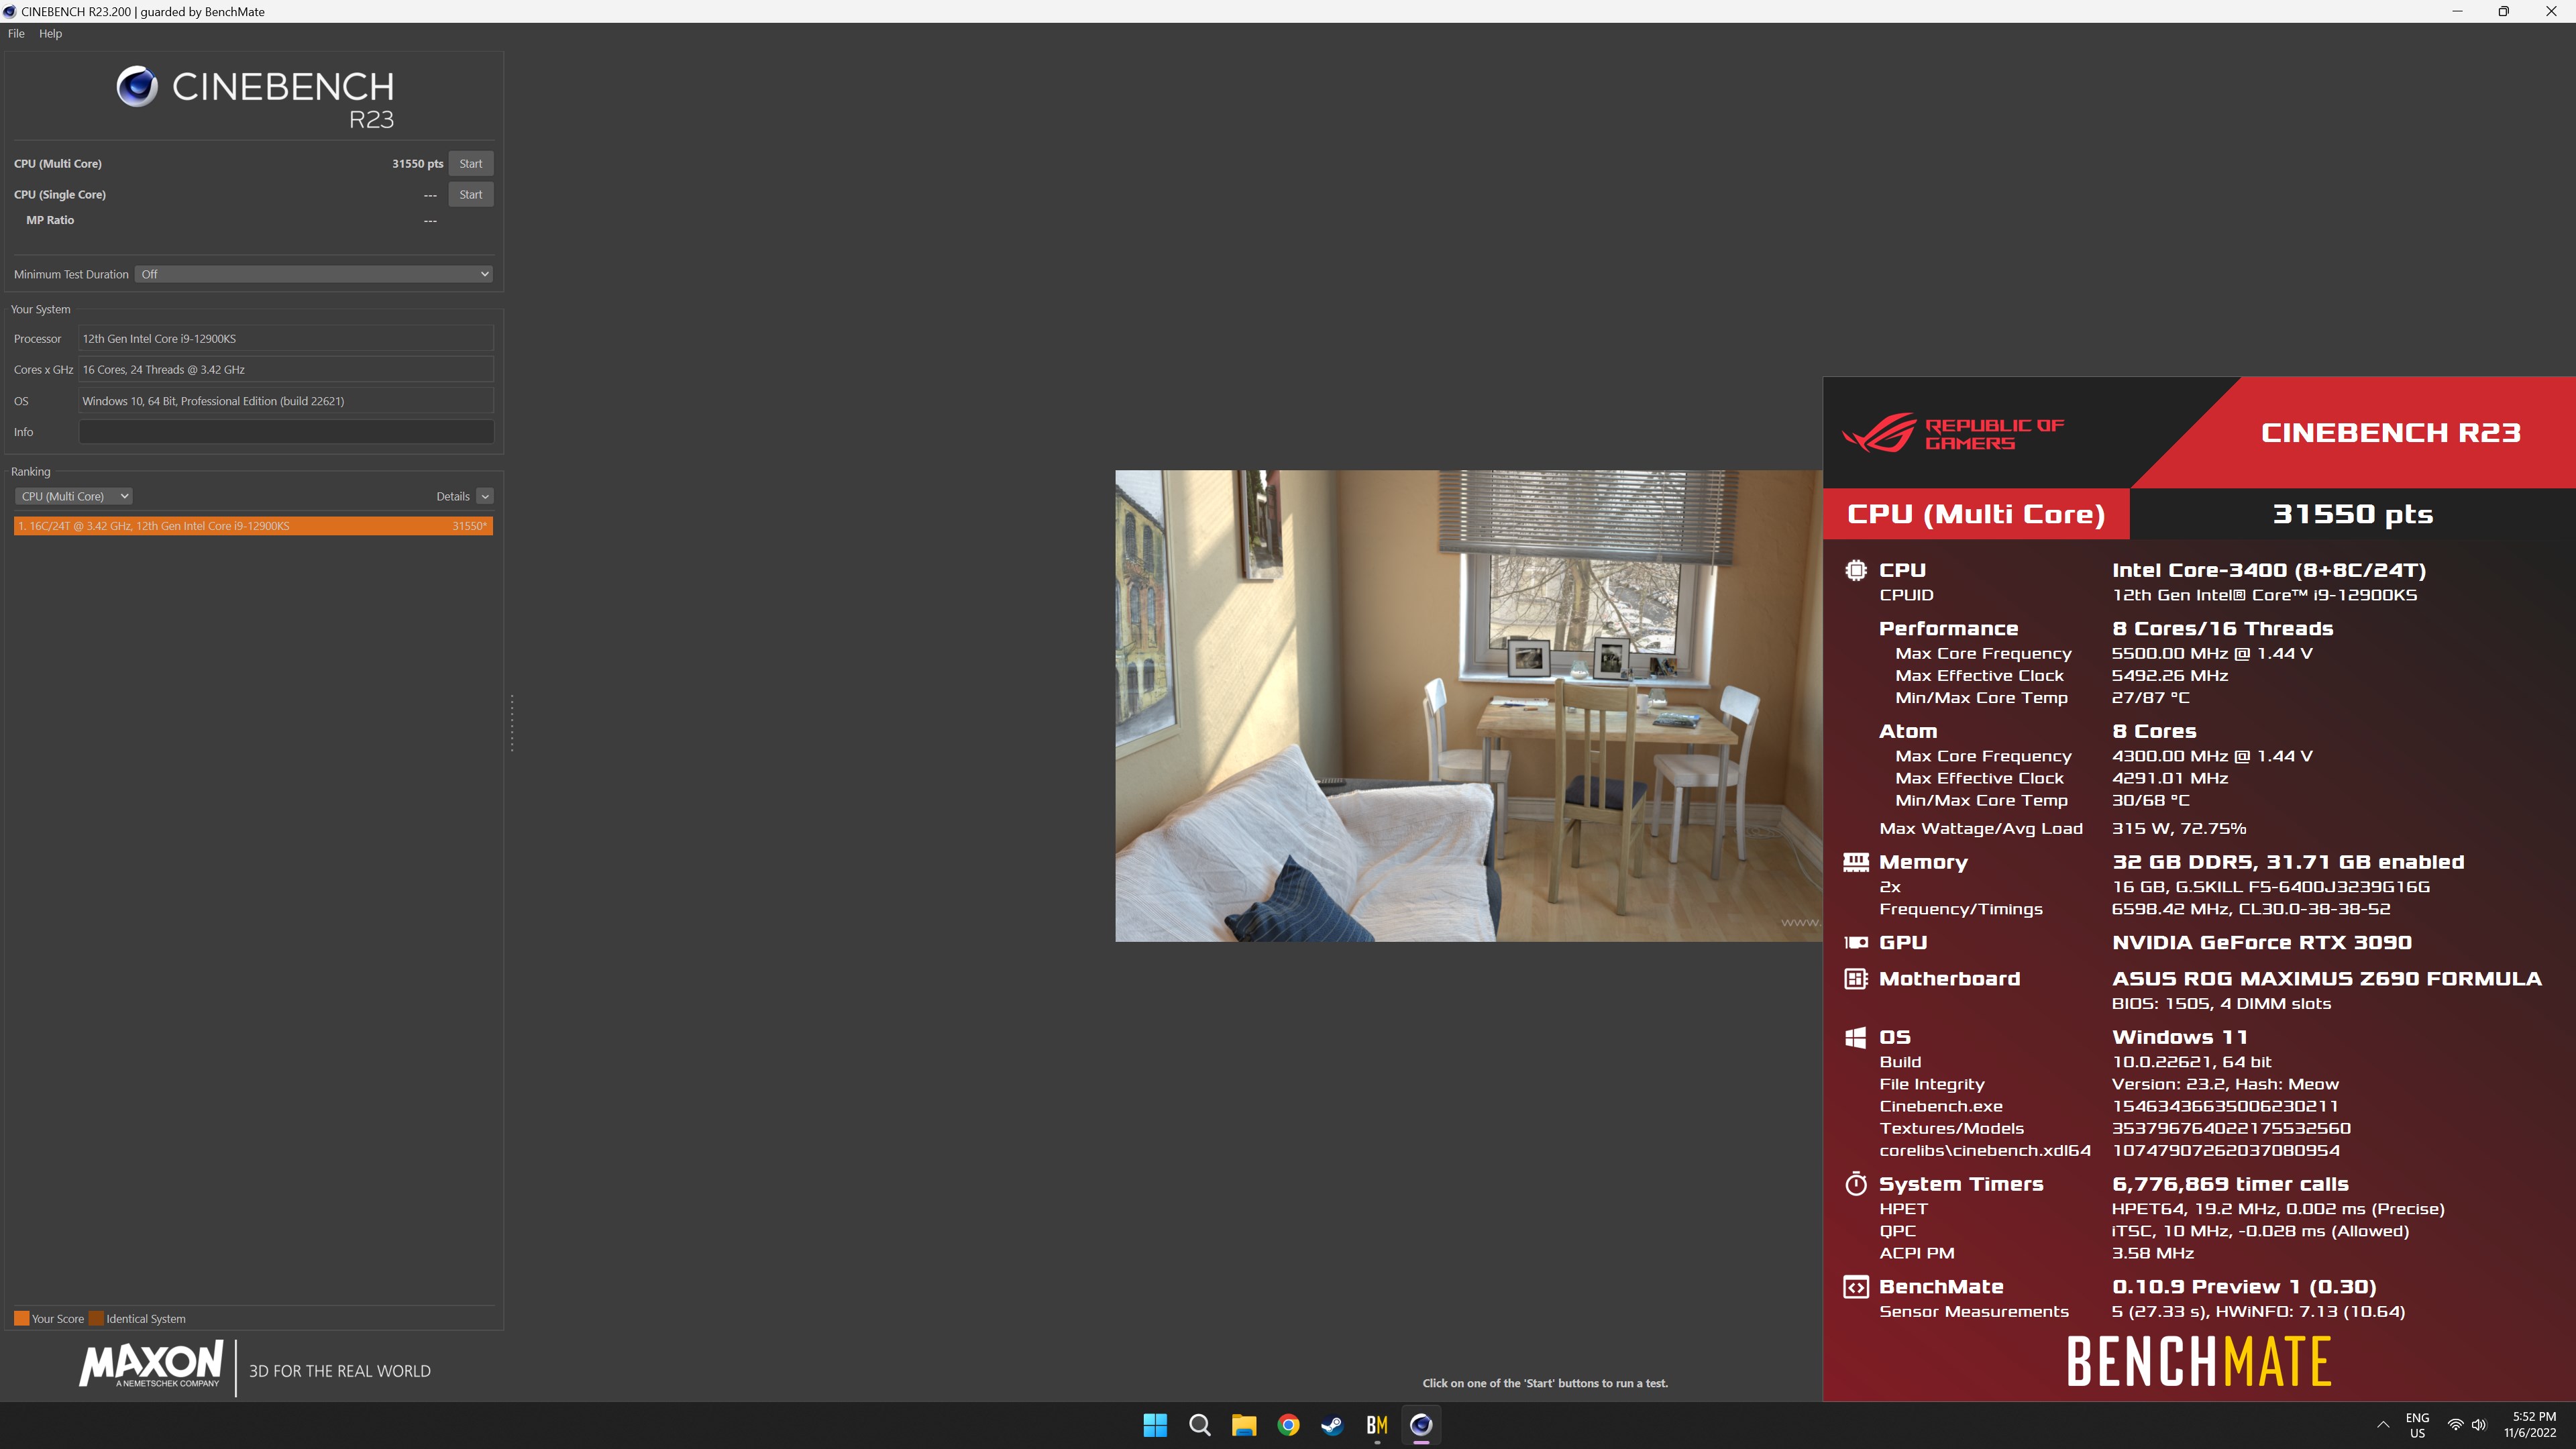Viewport: 2576px width, 1449px height.
Task: Open Google Chrome from taskbar
Action: point(1288,1425)
